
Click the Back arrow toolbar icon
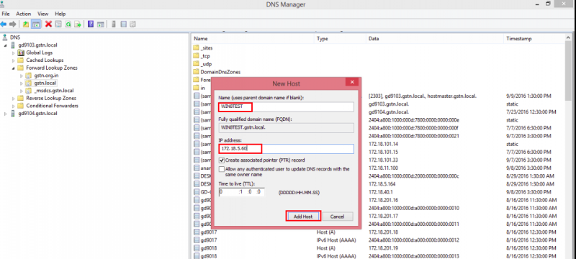pyautogui.click(x=4, y=24)
